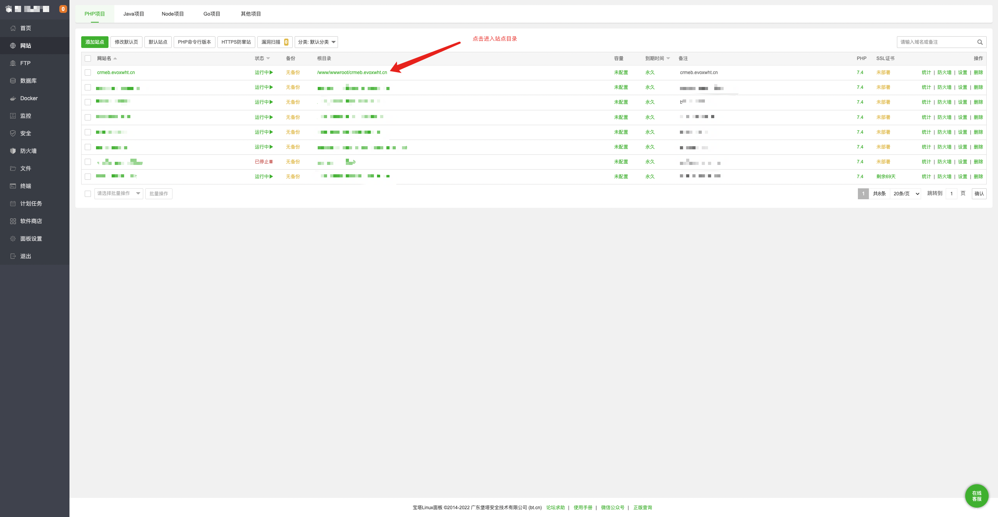Open the /www/wwwroot/crmeb.evoxwht.cn root directory link
This screenshot has height=517, width=998.
(352, 73)
